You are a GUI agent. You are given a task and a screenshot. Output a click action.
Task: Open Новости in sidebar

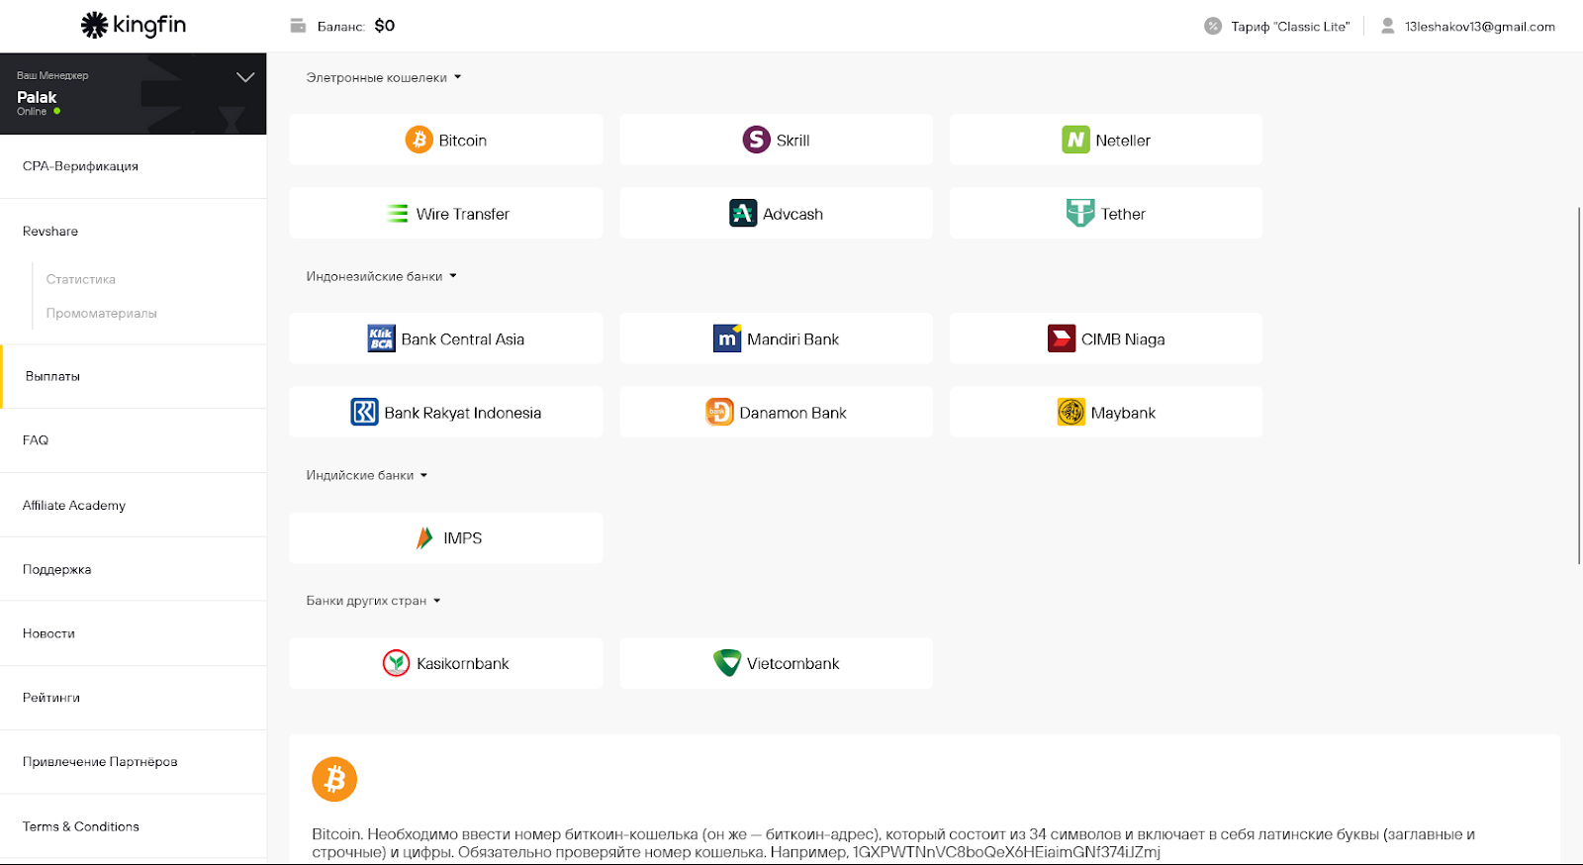(x=133, y=633)
